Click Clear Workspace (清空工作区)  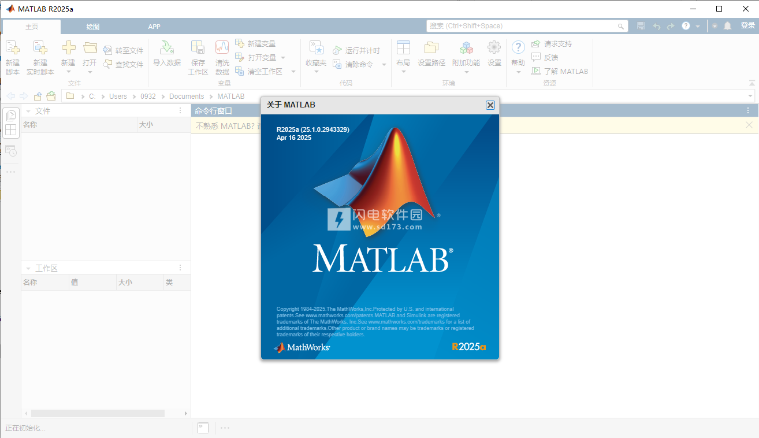pos(259,72)
